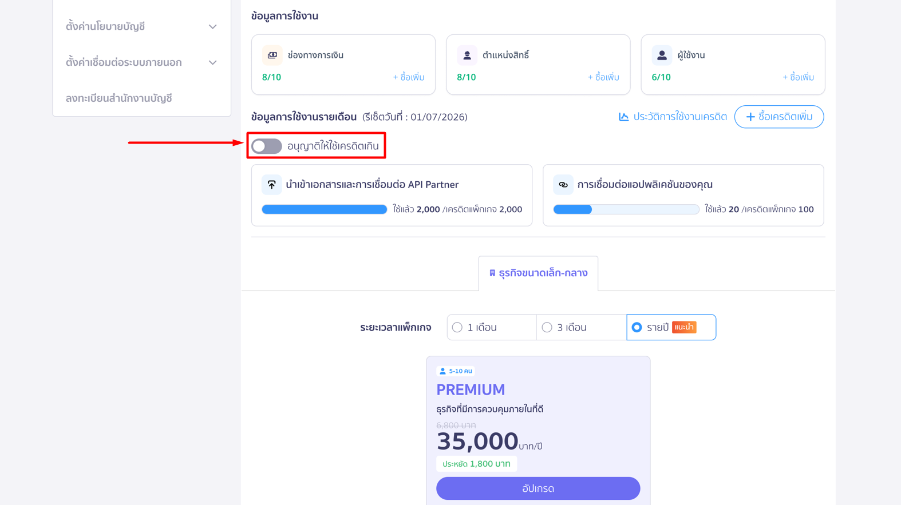
Task: Click ซื้อเพิ่ม link under ผู้ใช้งาน
Action: click(x=799, y=77)
